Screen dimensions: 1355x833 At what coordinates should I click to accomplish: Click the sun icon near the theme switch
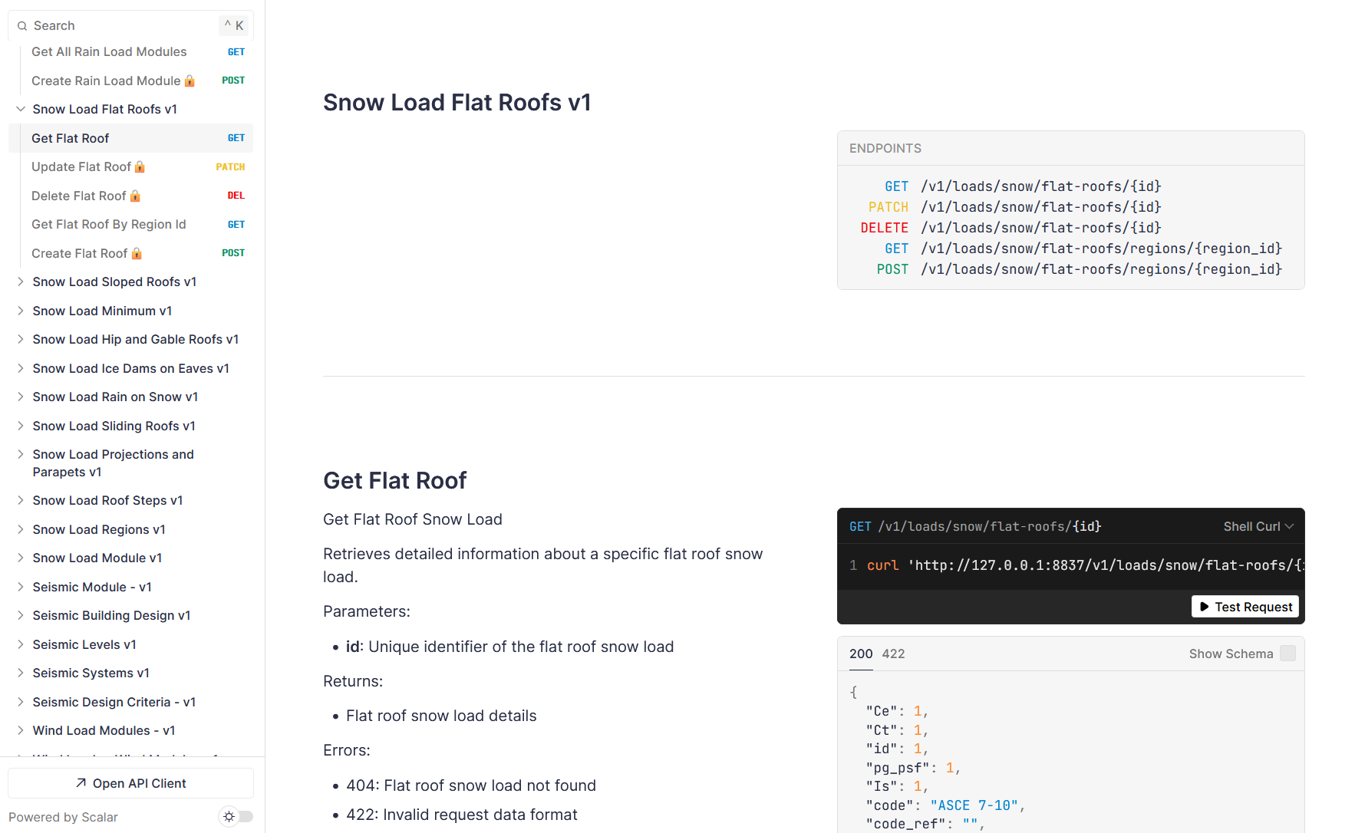(229, 816)
